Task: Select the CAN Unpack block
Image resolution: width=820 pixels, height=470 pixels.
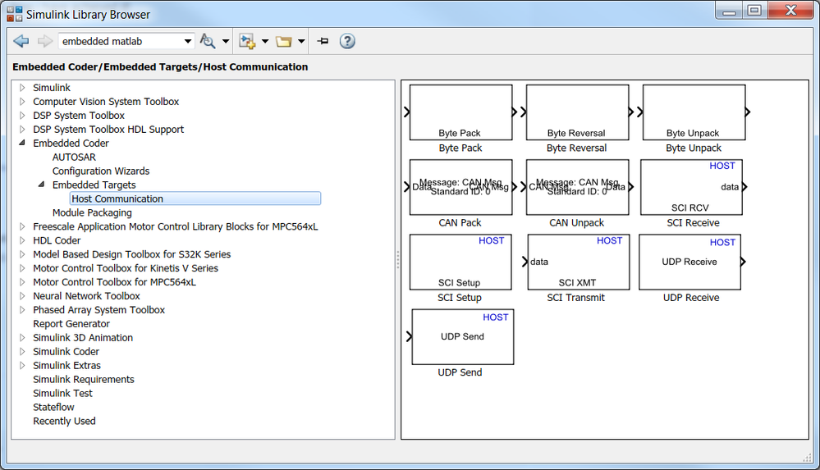Action: pos(576,187)
